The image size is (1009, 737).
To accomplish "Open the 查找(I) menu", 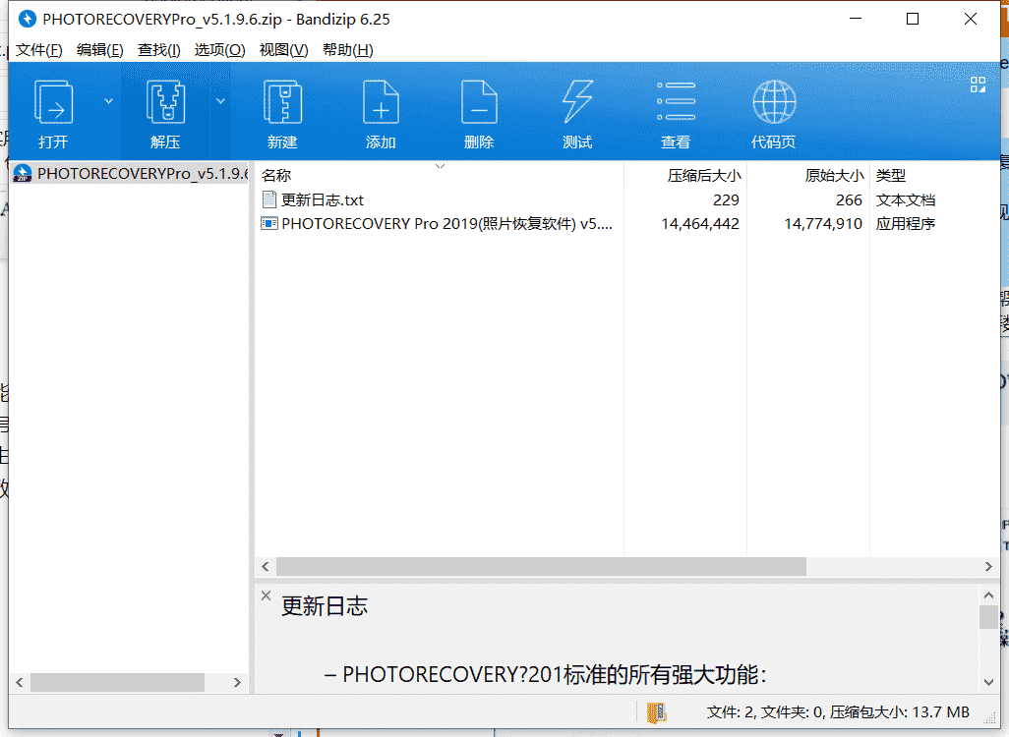I will point(159,49).
